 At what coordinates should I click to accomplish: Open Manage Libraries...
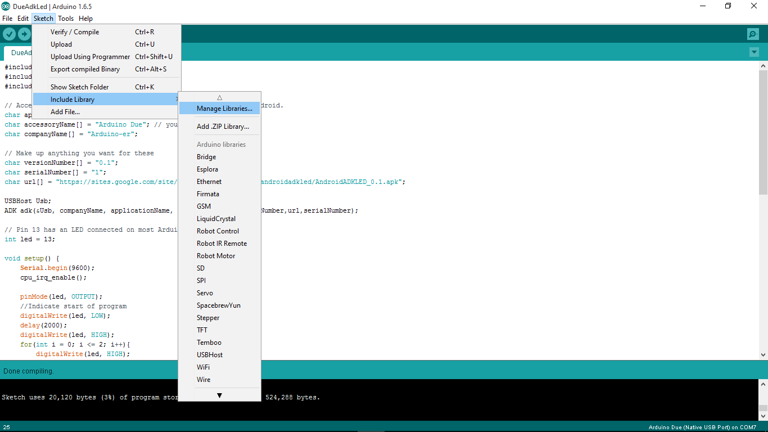(219, 109)
